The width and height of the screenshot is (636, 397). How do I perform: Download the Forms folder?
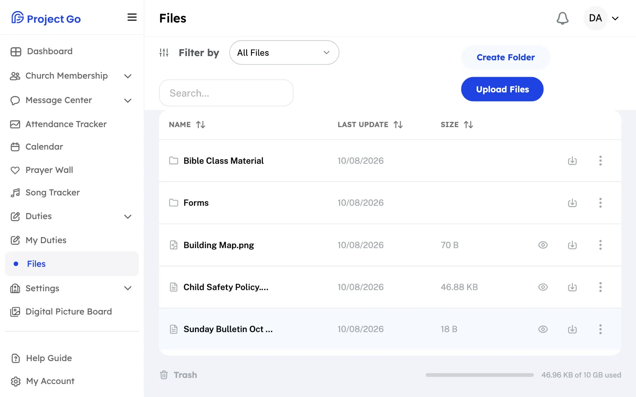coord(572,203)
